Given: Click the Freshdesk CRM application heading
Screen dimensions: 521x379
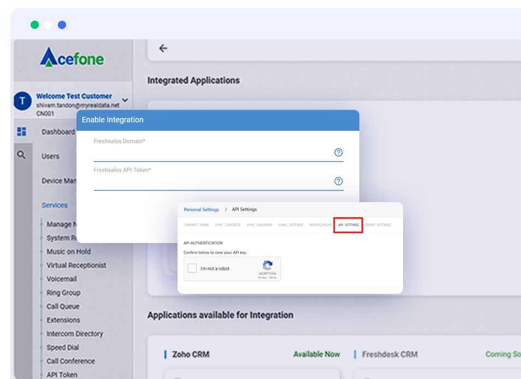Looking at the screenshot, I should (390, 354).
